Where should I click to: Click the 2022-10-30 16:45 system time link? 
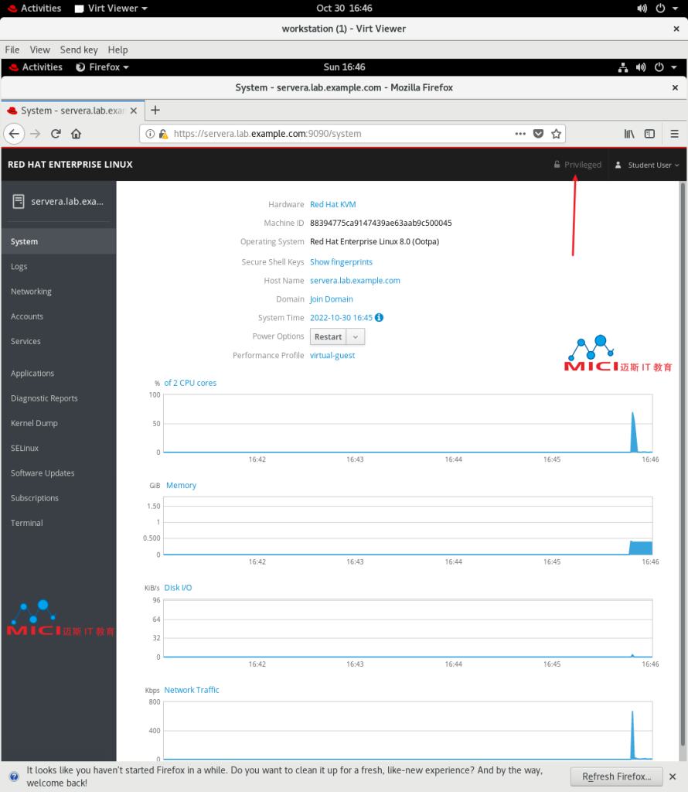click(341, 318)
